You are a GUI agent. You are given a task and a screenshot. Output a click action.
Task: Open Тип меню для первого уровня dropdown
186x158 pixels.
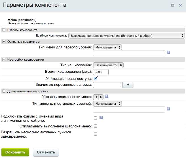pyautogui.click(x=107, y=47)
